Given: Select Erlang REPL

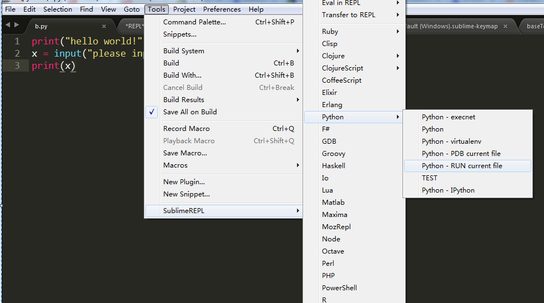Looking at the screenshot, I should [354, 105].
